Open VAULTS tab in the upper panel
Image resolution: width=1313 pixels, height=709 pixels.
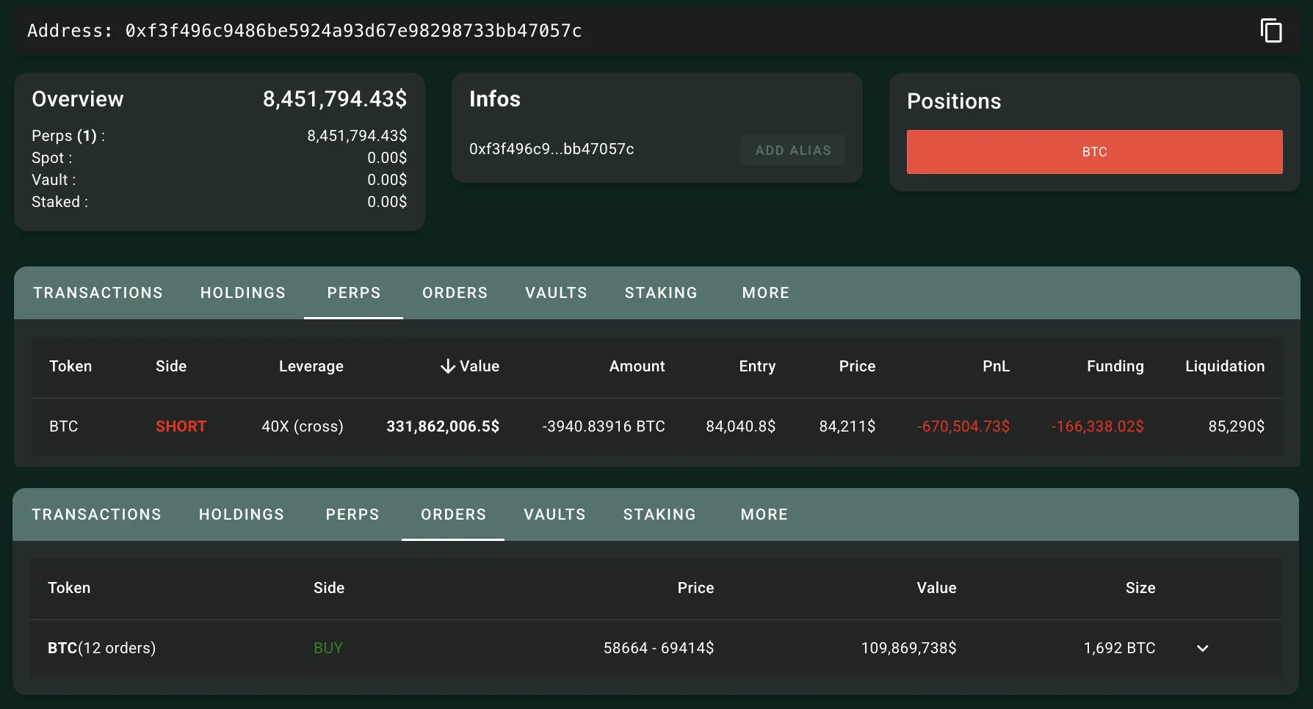[x=556, y=293]
